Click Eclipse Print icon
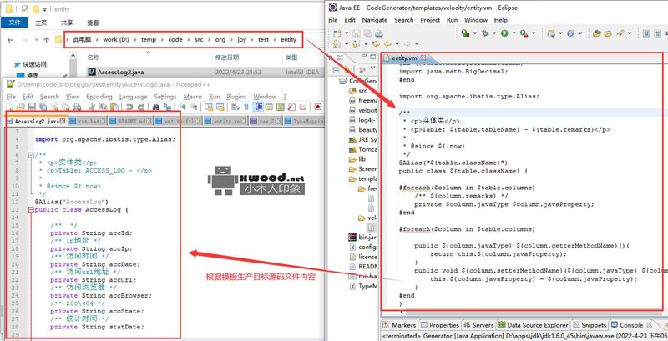Image resolution: width=668 pixels, height=341 pixels. coord(379,33)
